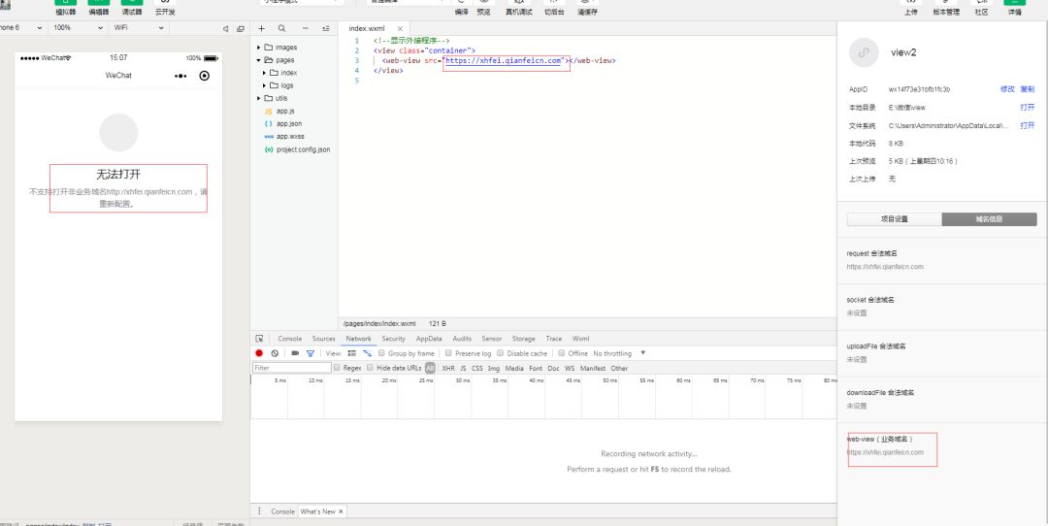The width and height of the screenshot is (1048, 526).
Task: Click the simulator capsule close circle
Action: (205, 76)
